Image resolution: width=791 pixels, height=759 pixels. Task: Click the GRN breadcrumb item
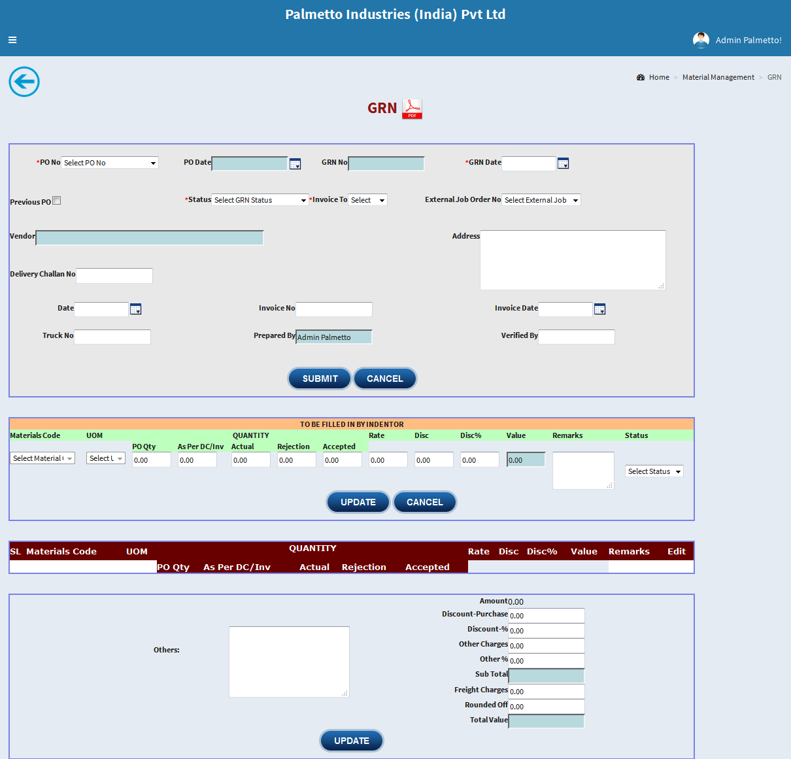775,77
